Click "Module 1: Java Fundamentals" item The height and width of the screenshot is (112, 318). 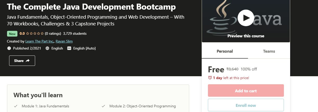46,106
